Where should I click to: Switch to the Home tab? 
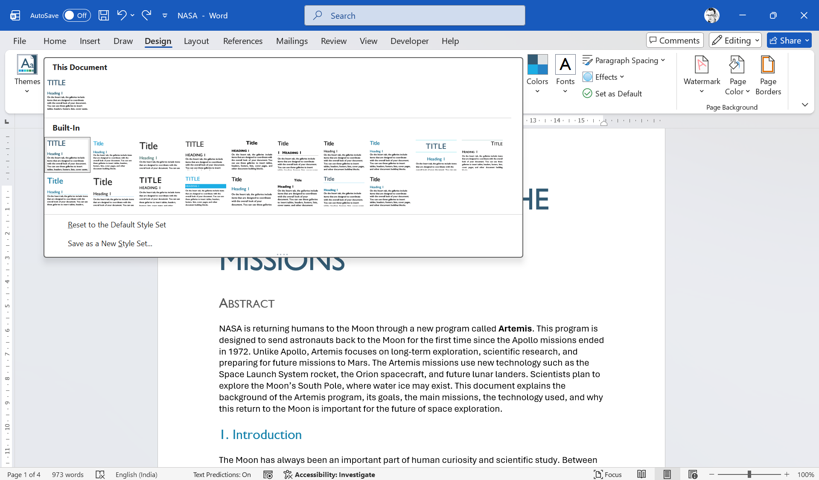[55, 41]
